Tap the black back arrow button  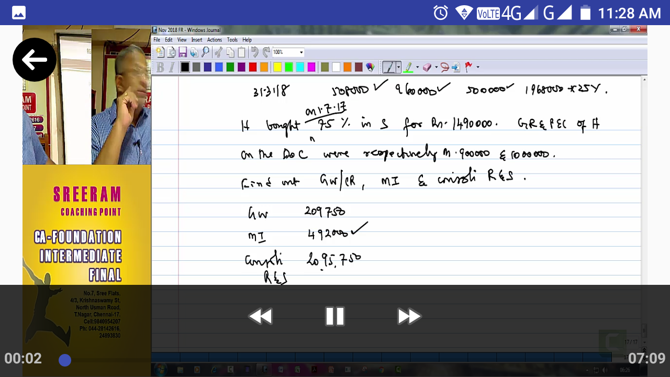[35, 60]
